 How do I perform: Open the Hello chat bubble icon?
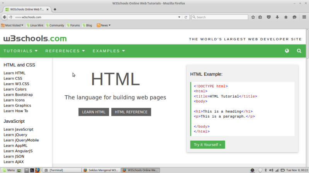coord(294,17)
